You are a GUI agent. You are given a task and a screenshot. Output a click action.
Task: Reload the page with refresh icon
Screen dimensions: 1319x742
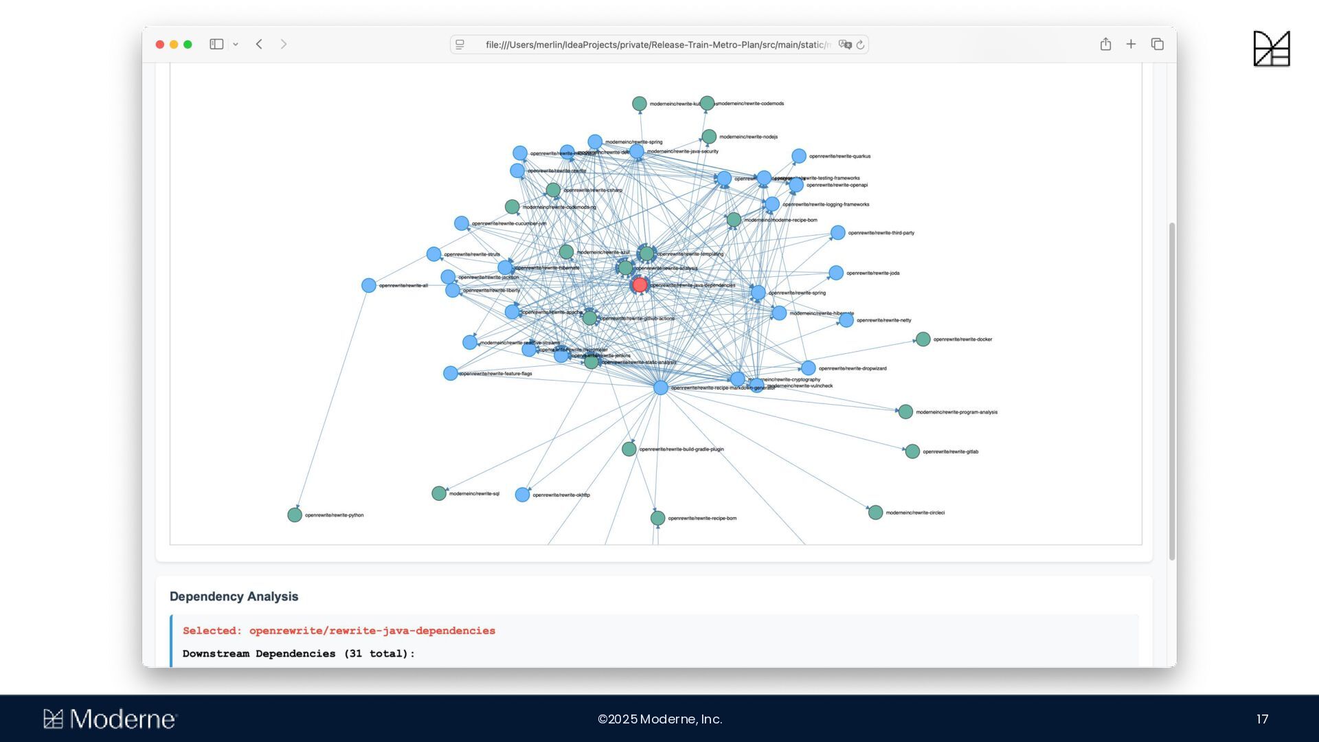tap(860, 45)
